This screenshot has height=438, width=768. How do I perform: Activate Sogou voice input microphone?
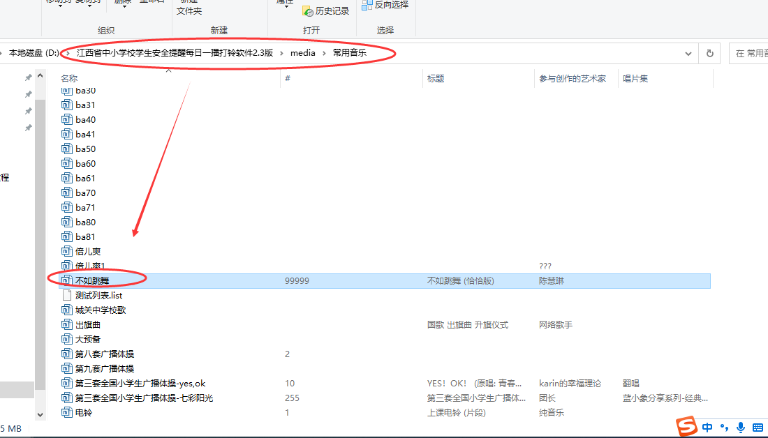tap(741, 427)
